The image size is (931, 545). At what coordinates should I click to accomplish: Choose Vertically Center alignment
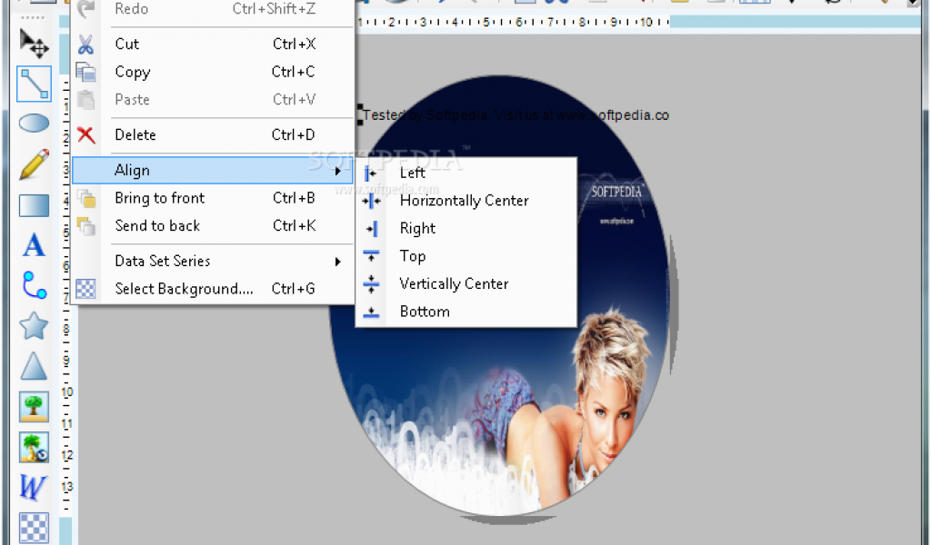click(x=454, y=284)
